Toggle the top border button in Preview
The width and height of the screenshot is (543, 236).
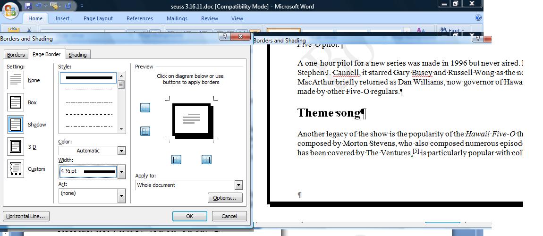145,108
